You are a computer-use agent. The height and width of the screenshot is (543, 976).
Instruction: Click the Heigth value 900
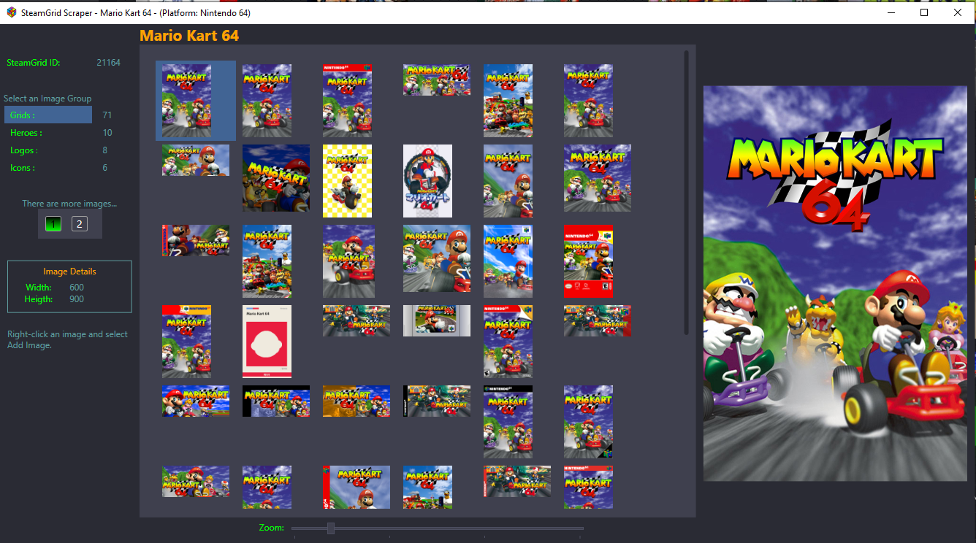point(77,299)
